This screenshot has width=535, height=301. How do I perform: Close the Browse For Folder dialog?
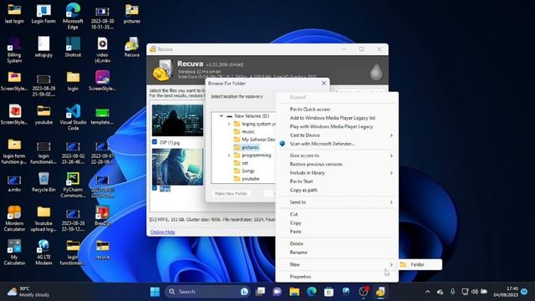click(x=324, y=83)
